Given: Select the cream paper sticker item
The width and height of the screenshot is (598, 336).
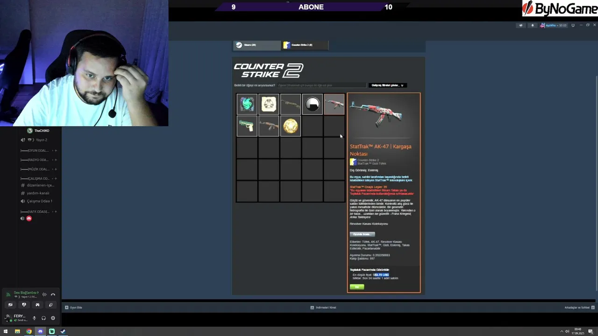Looking at the screenshot, I should (269, 104).
